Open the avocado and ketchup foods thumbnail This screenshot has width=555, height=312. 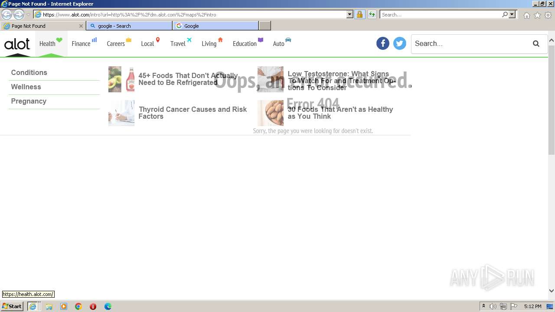coord(121,79)
